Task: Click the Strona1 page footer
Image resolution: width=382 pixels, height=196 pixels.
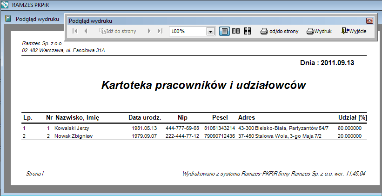Action: click(35, 174)
